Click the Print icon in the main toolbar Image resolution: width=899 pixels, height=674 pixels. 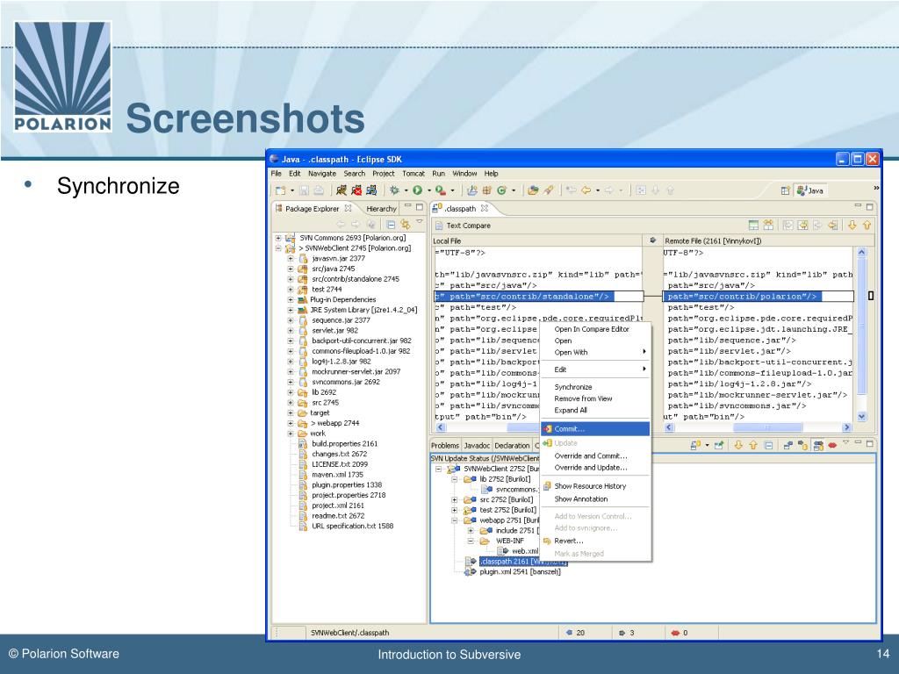click(319, 190)
